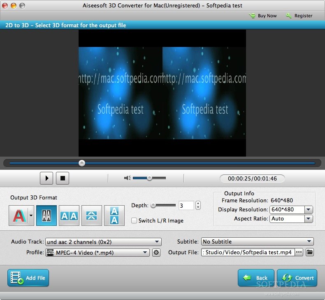The width and height of the screenshot is (325, 300).
Task: Enable Switch L/R Image checkbox
Action: 134,220
